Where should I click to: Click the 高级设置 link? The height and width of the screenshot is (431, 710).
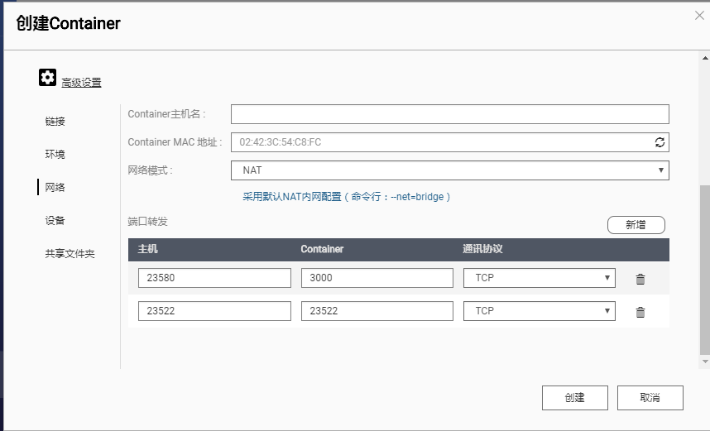click(81, 83)
